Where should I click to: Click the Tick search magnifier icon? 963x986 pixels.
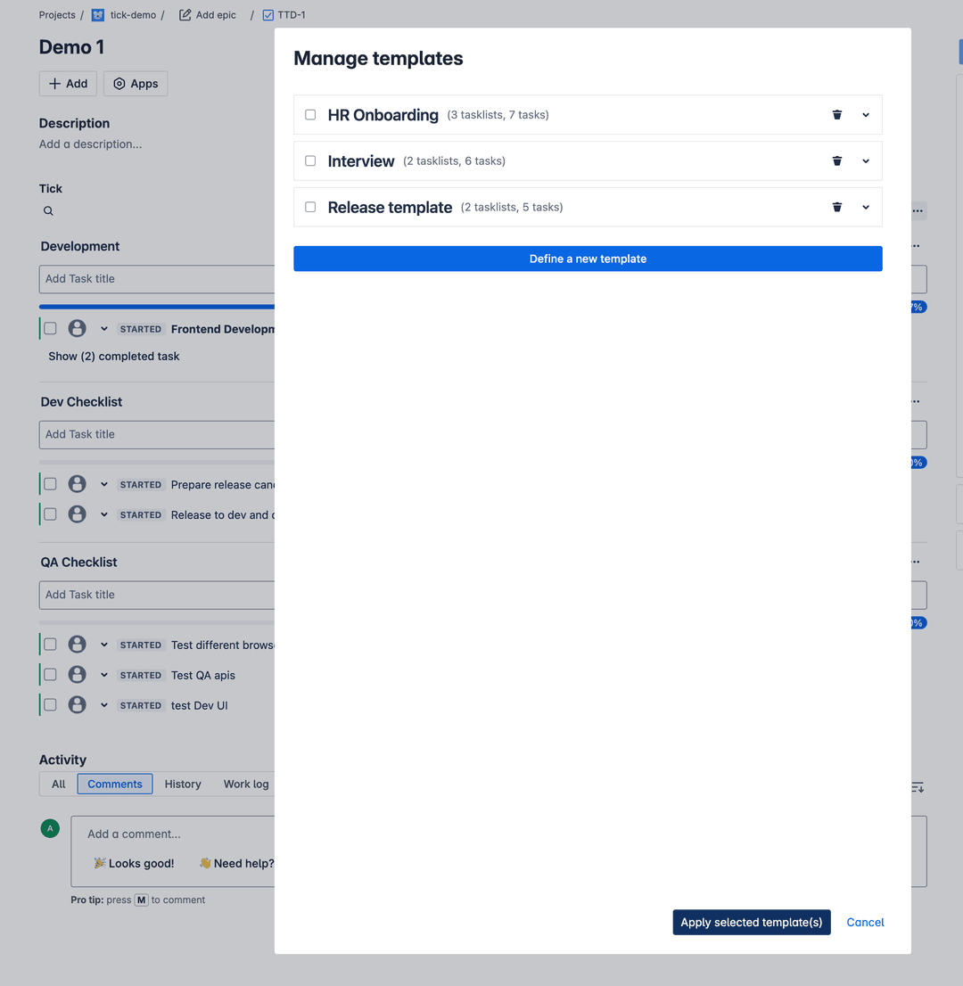pyautogui.click(x=48, y=211)
